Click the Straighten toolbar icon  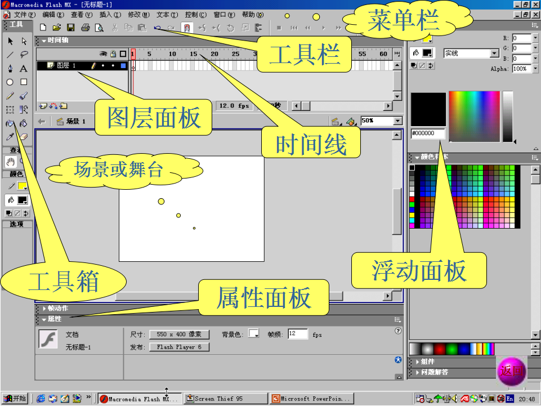point(216,28)
